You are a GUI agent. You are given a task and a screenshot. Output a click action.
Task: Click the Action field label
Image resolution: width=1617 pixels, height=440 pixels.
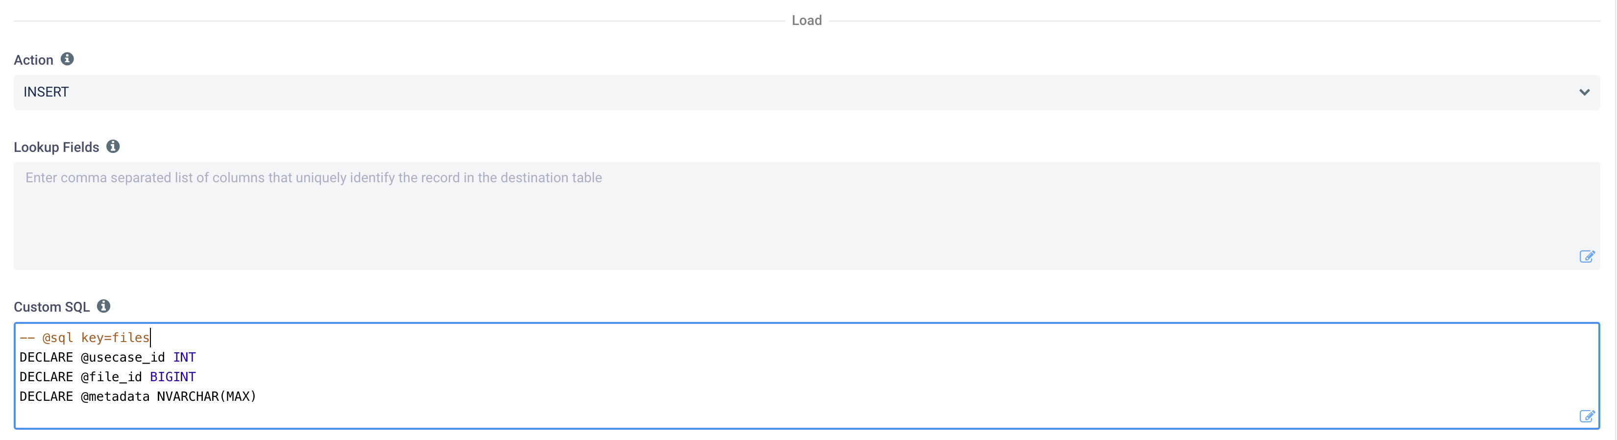[33, 60]
